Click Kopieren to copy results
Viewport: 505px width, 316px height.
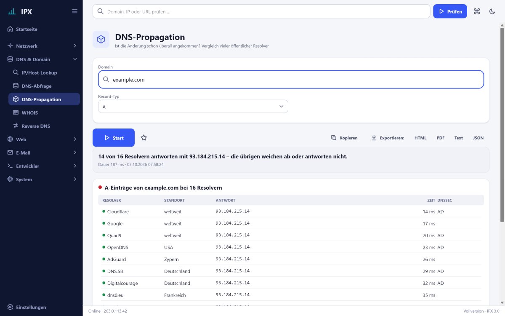(x=344, y=138)
